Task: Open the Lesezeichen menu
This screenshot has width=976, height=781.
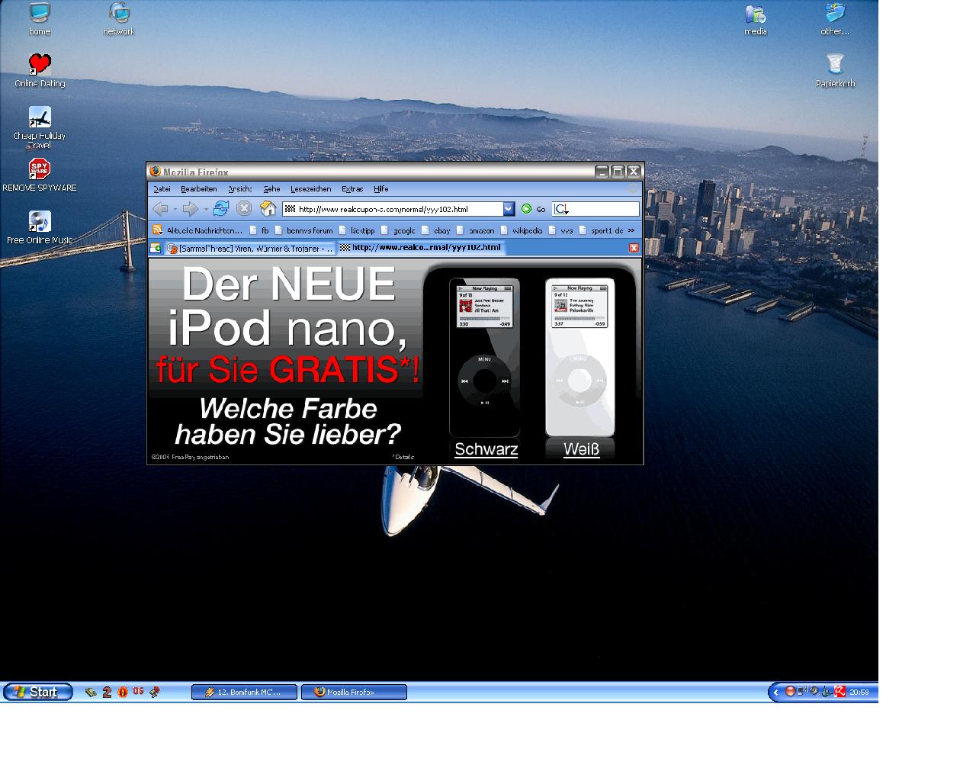Action: pos(310,189)
